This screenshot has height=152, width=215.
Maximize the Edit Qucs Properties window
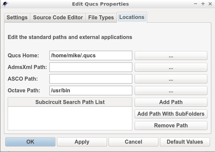coord(203,4)
